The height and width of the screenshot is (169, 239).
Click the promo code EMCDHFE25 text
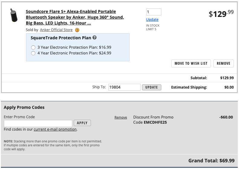point(155,122)
